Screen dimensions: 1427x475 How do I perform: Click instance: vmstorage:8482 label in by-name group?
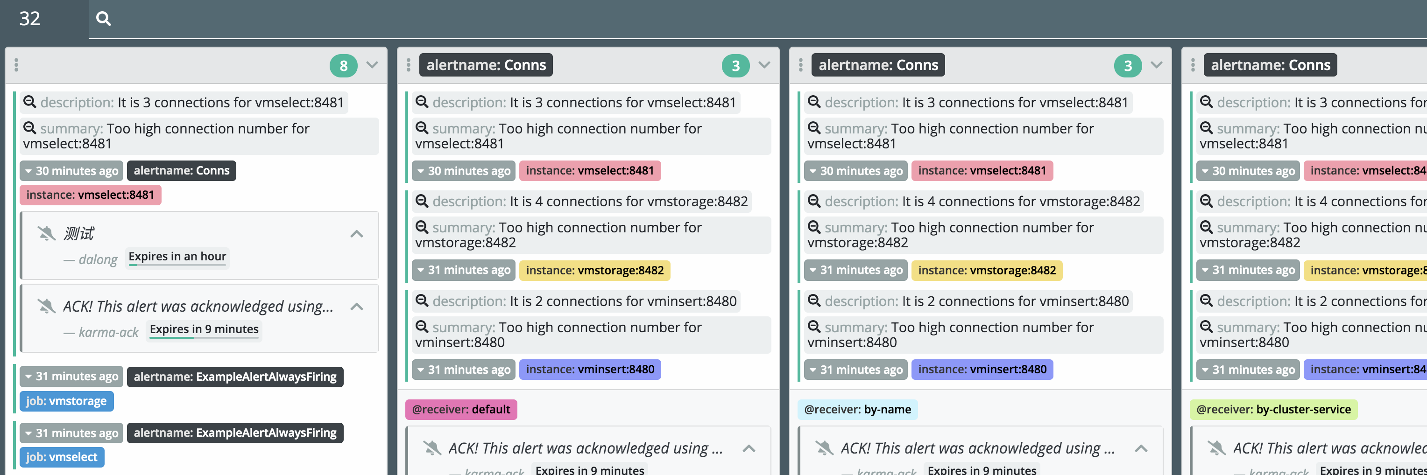point(987,270)
